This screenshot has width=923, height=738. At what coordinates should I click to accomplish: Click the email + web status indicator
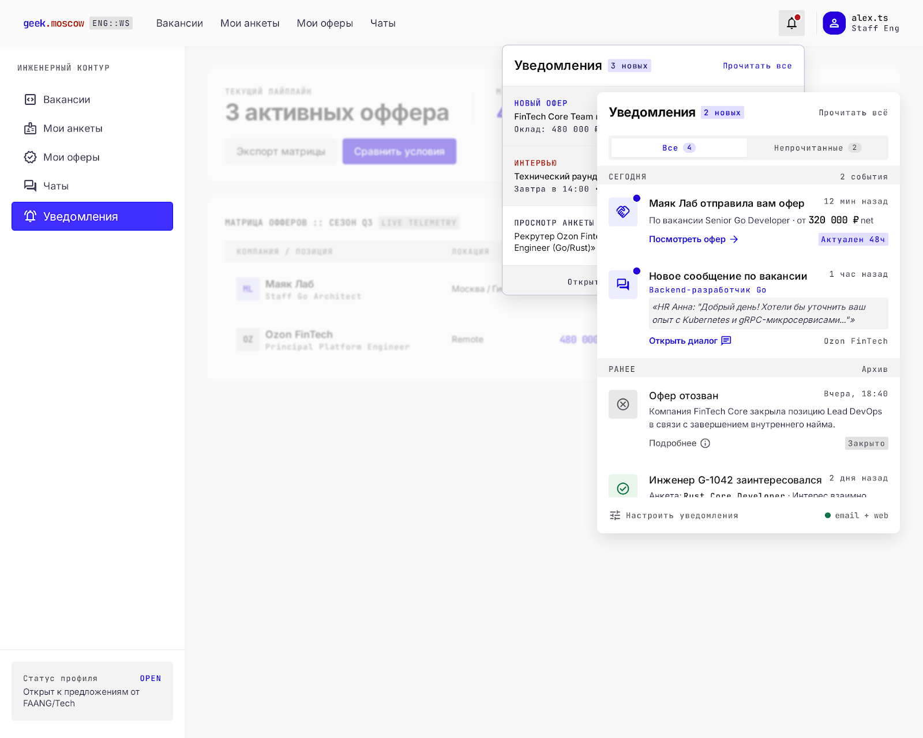point(857,515)
